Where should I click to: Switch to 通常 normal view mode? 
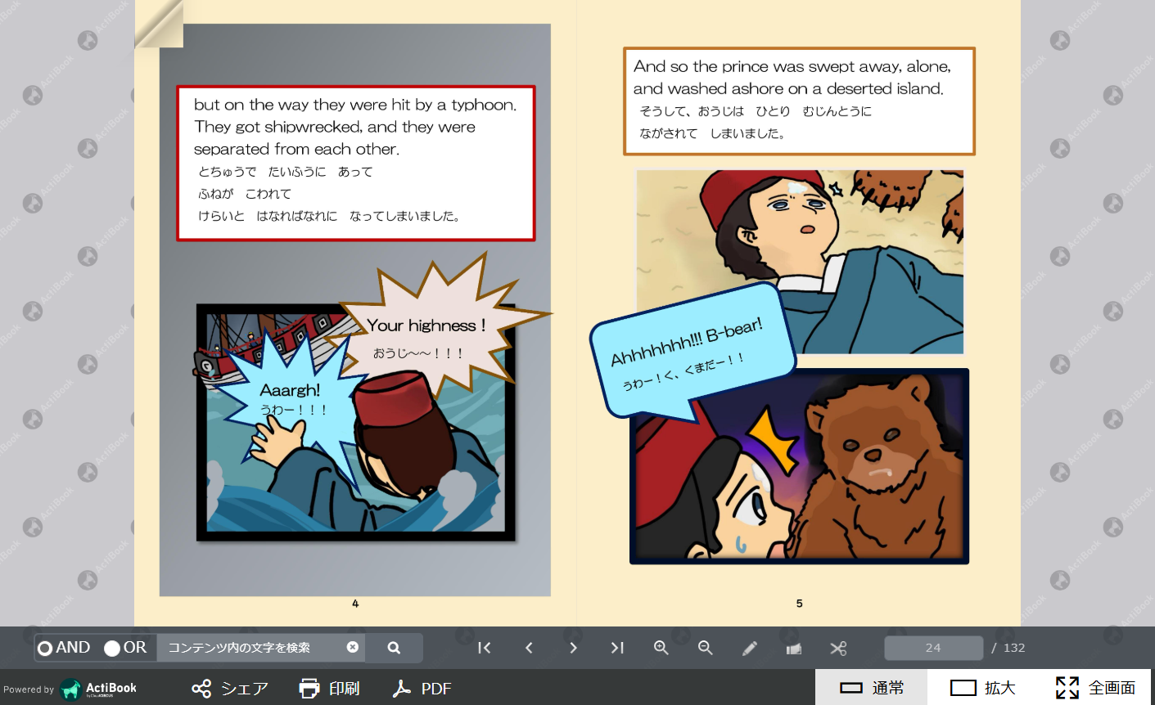tap(872, 688)
